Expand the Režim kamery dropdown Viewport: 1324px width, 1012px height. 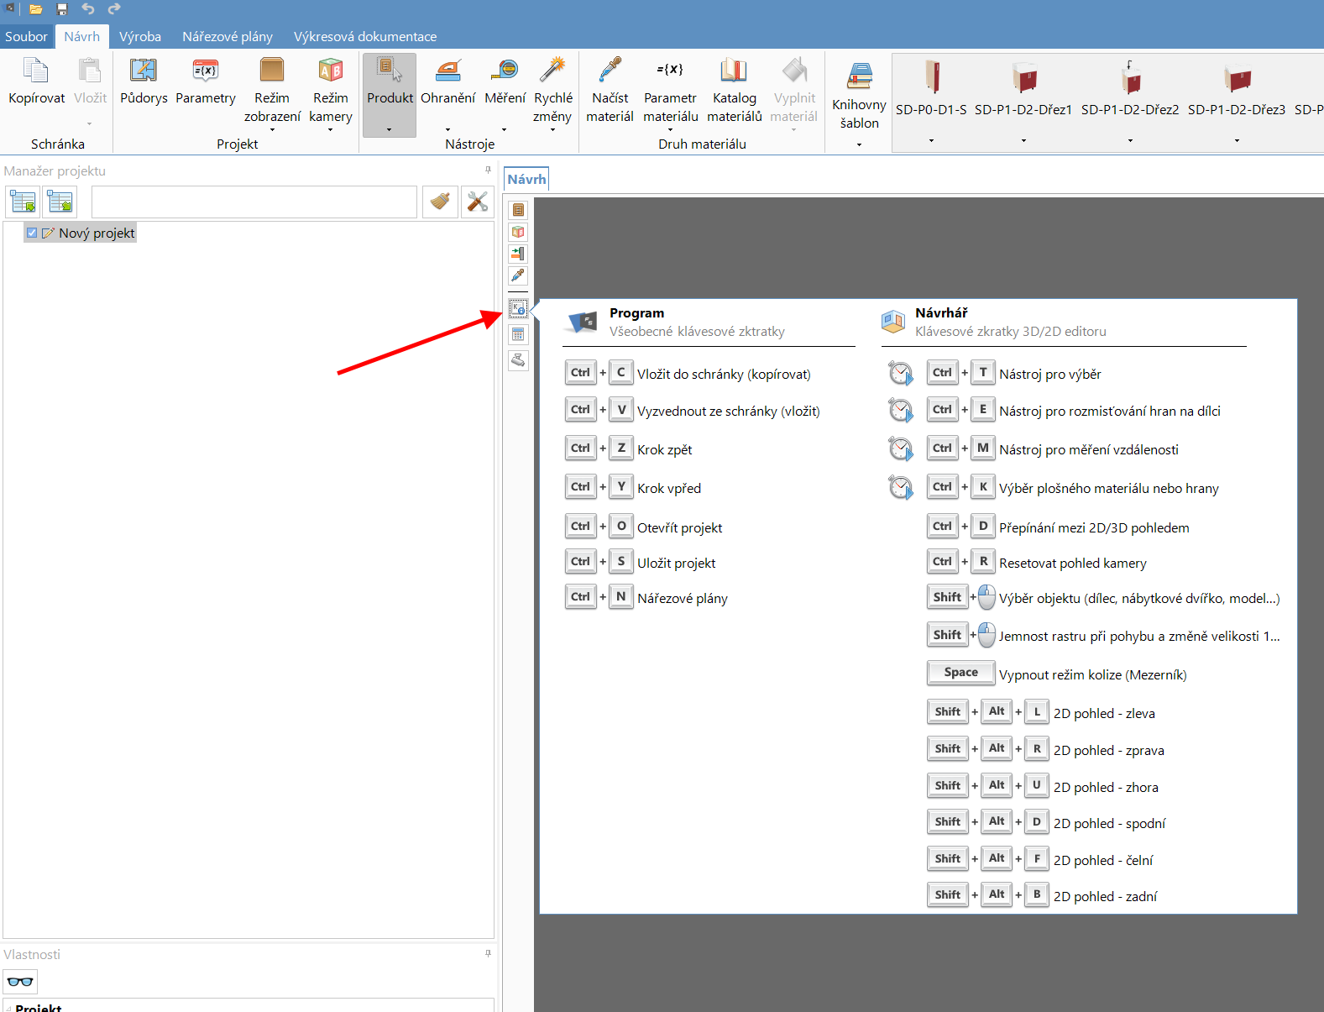[x=330, y=130]
